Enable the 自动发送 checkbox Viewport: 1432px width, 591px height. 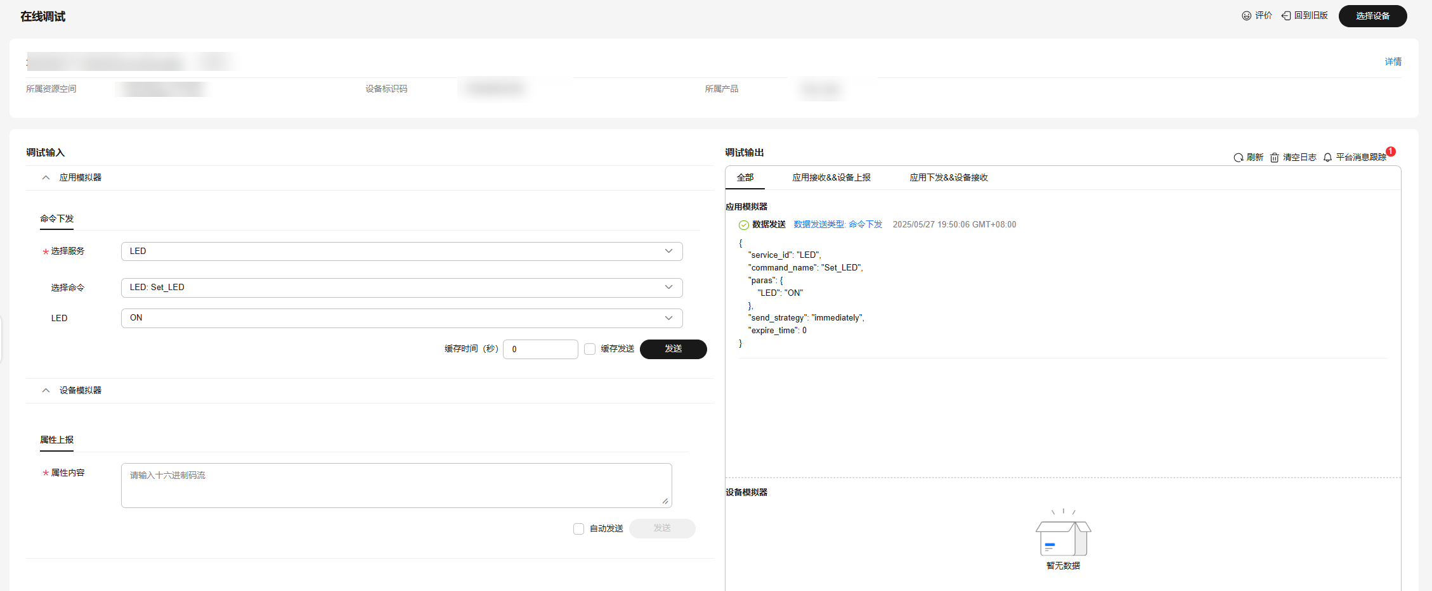click(578, 529)
